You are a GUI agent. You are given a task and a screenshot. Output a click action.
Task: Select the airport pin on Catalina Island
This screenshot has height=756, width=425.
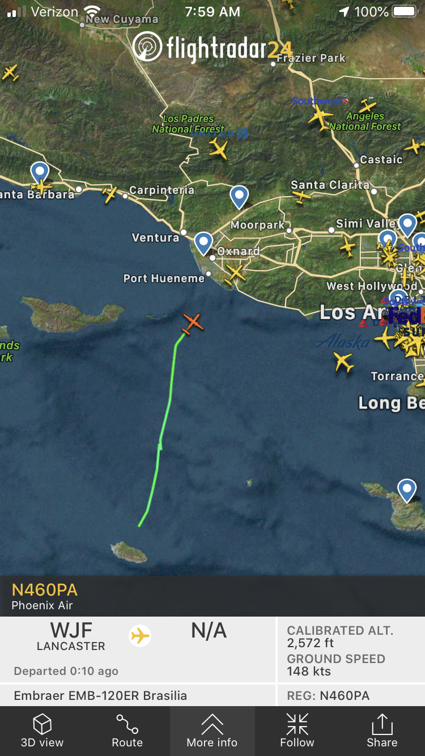point(407,490)
